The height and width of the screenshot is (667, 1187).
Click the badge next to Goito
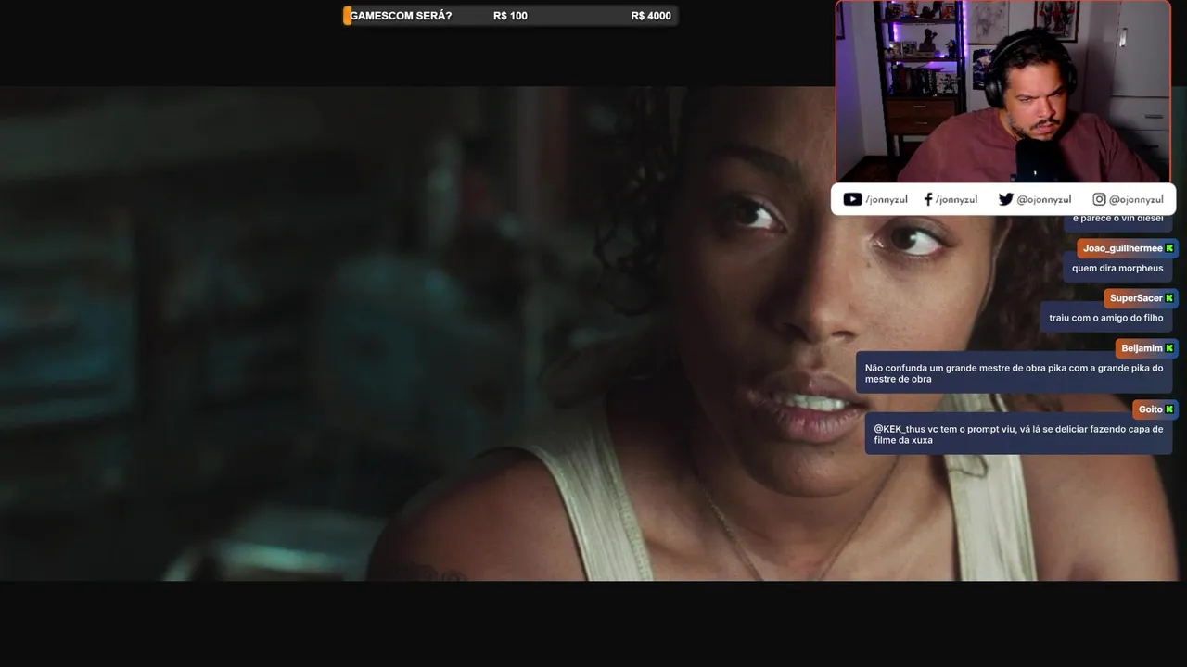click(1169, 409)
